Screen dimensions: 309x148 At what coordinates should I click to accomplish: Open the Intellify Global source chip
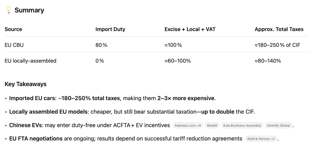278,126
